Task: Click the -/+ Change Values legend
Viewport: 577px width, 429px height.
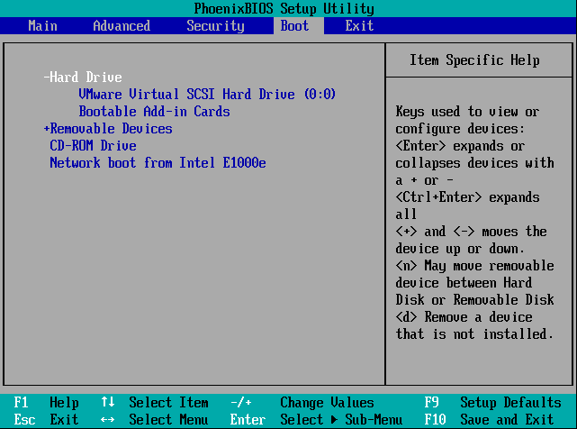Action: (x=302, y=403)
